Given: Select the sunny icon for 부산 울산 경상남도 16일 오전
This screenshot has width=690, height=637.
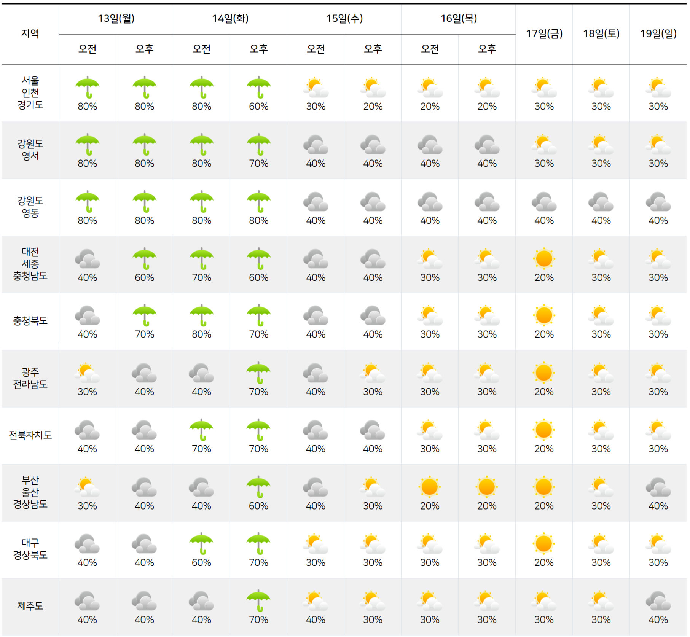Looking at the screenshot, I should tap(430, 487).
